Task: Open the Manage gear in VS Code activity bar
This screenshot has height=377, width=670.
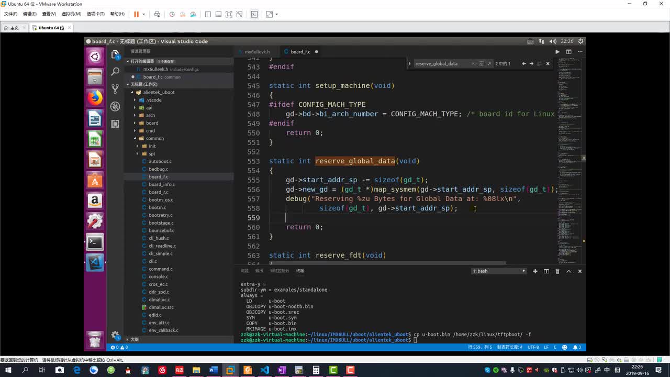Action: coord(115,335)
